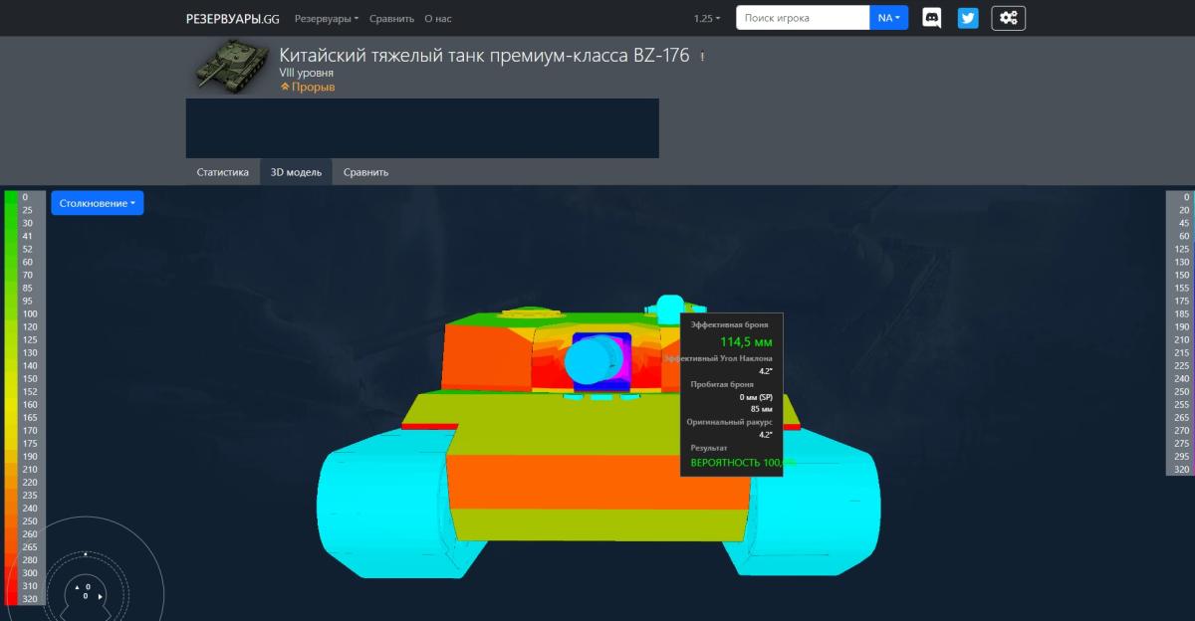The height and width of the screenshot is (621, 1195).
Task: Click the 215 entry in the right legend
Action: tap(1180, 352)
